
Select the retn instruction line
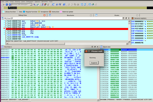coord(67,35)
